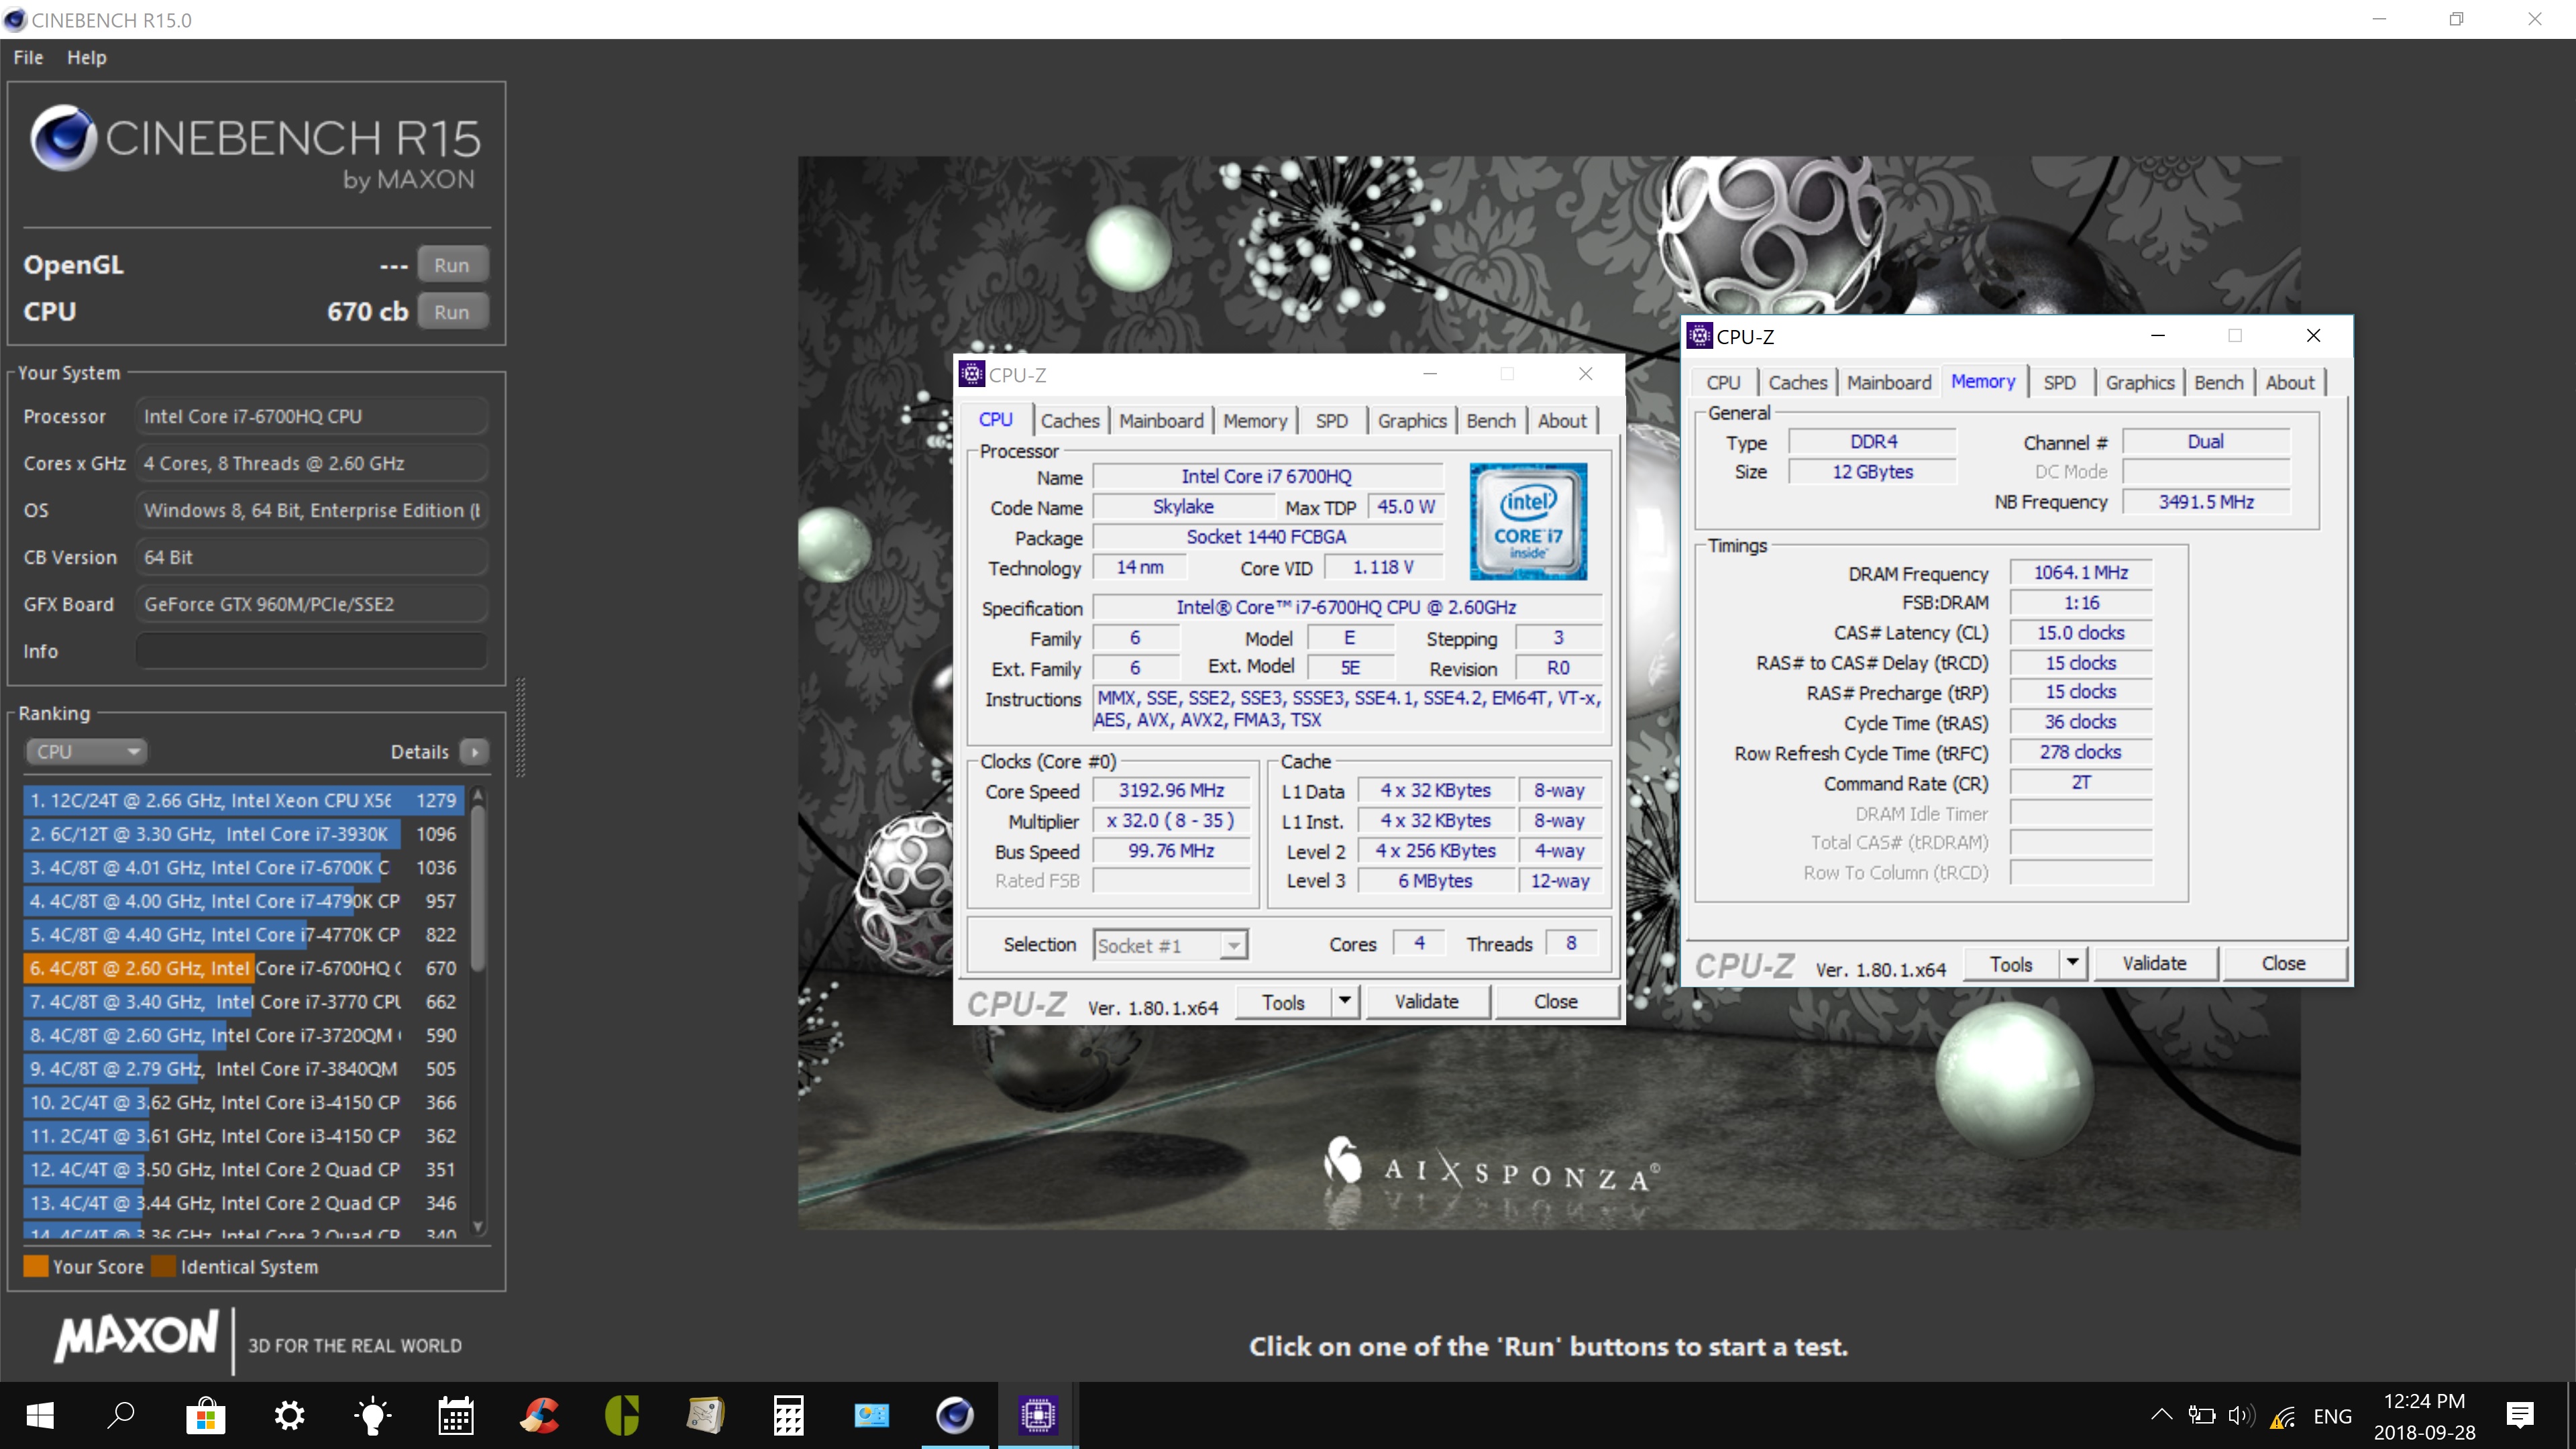
Task: Open the Help menu
Action: [87, 58]
